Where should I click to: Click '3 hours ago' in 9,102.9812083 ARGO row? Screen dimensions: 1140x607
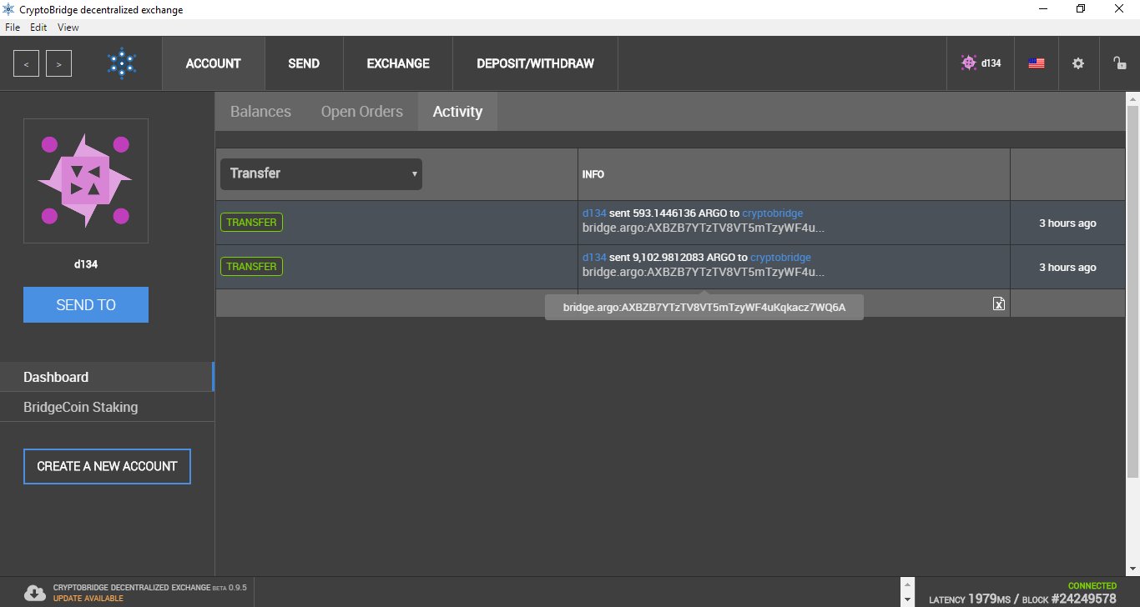point(1067,268)
